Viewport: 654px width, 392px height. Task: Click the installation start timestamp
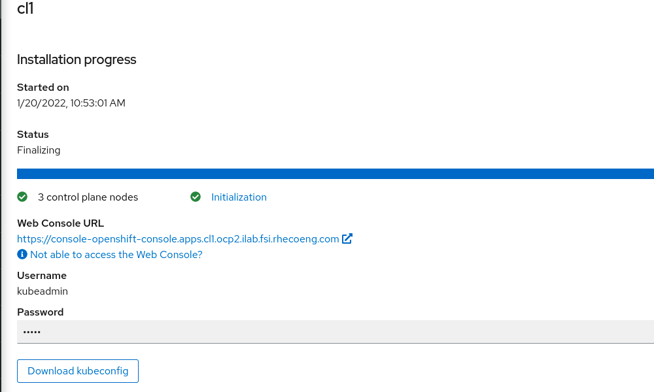(71, 103)
